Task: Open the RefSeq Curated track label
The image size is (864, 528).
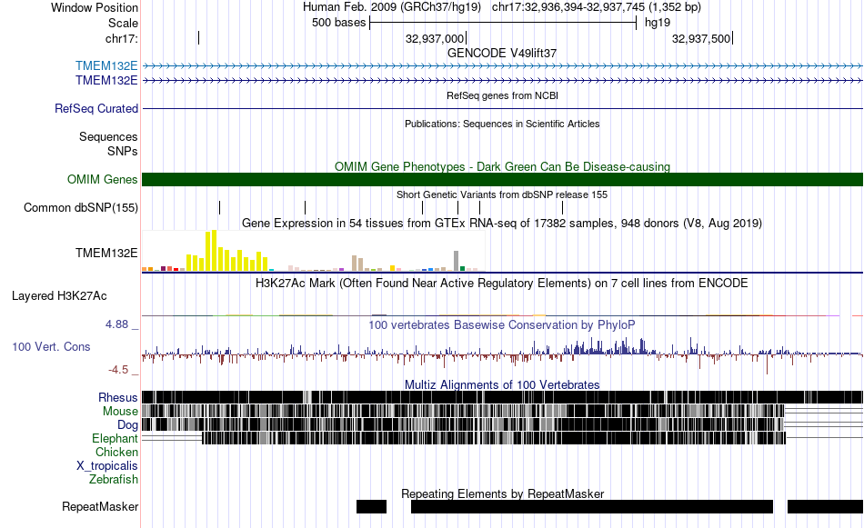Action: click(96, 108)
